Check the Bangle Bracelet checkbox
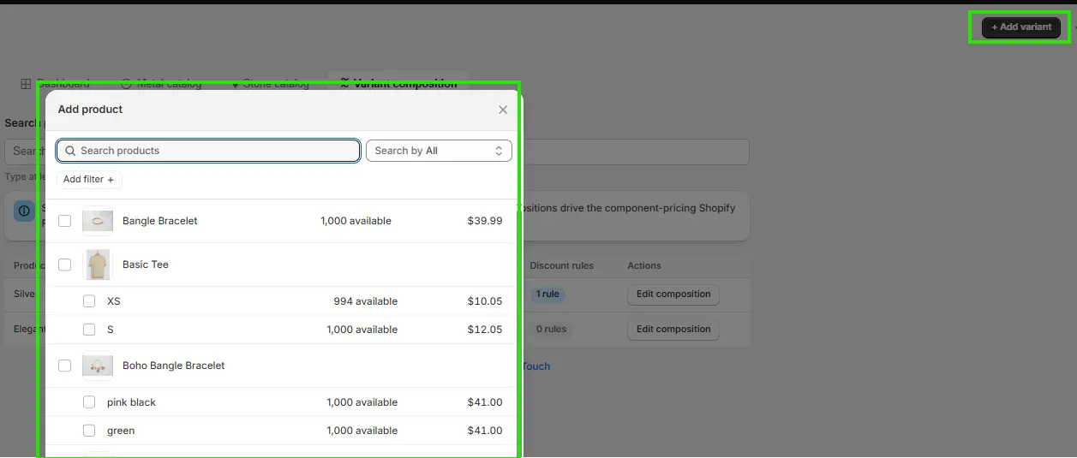This screenshot has width=1077, height=458. [65, 221]
